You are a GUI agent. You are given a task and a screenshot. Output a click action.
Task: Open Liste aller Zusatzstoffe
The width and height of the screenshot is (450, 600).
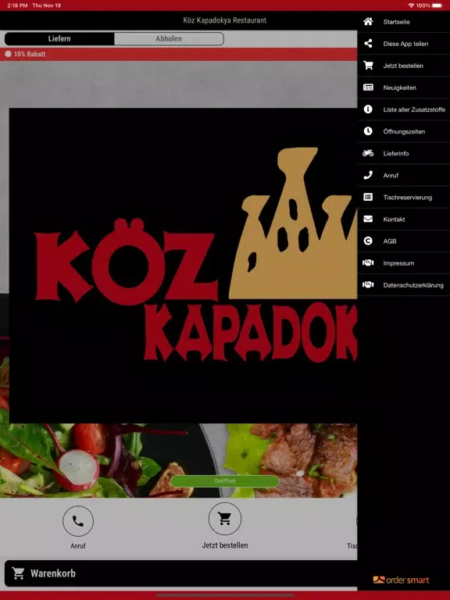404,109
